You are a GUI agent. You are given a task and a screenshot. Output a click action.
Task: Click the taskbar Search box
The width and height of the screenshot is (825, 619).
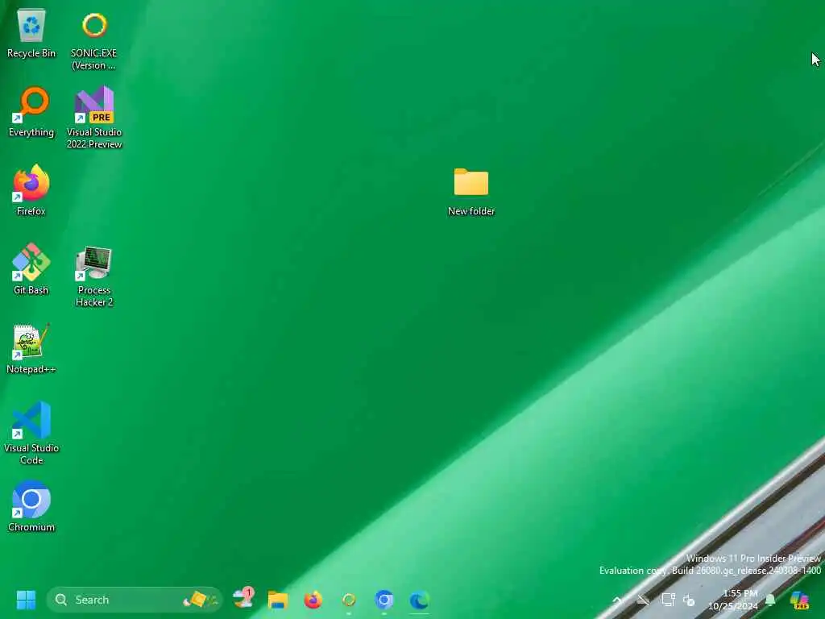[135, 600]
